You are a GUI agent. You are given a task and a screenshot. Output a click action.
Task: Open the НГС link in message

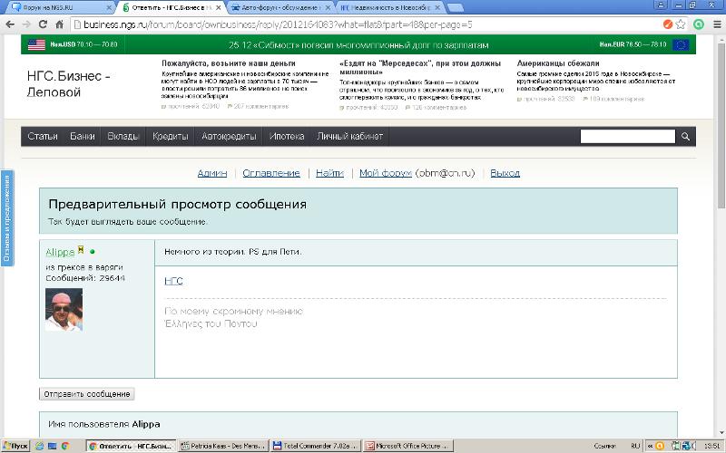coord(173,281)
